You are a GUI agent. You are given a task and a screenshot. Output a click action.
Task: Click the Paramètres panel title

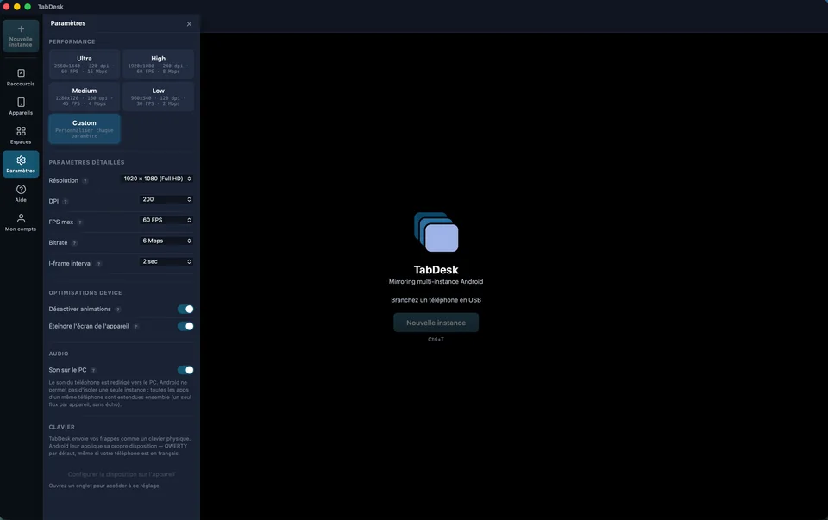[68, 23]
